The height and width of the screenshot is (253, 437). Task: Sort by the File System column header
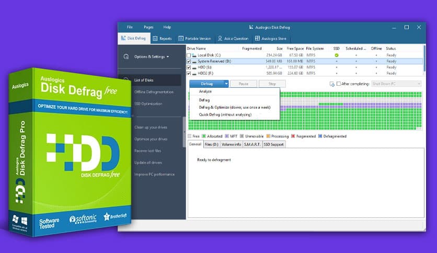click(x=315, y=49)
